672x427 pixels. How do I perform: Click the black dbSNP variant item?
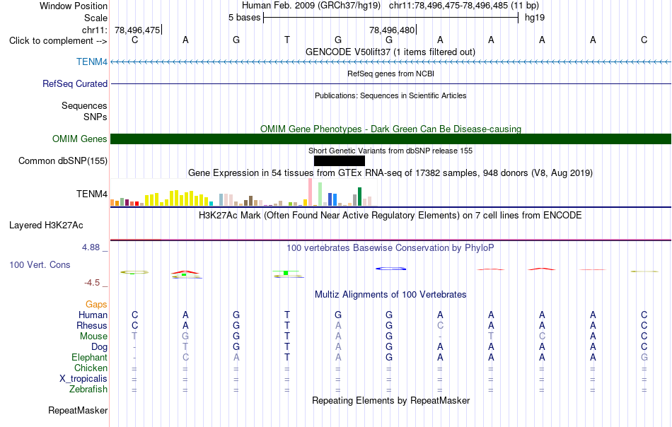340,160
